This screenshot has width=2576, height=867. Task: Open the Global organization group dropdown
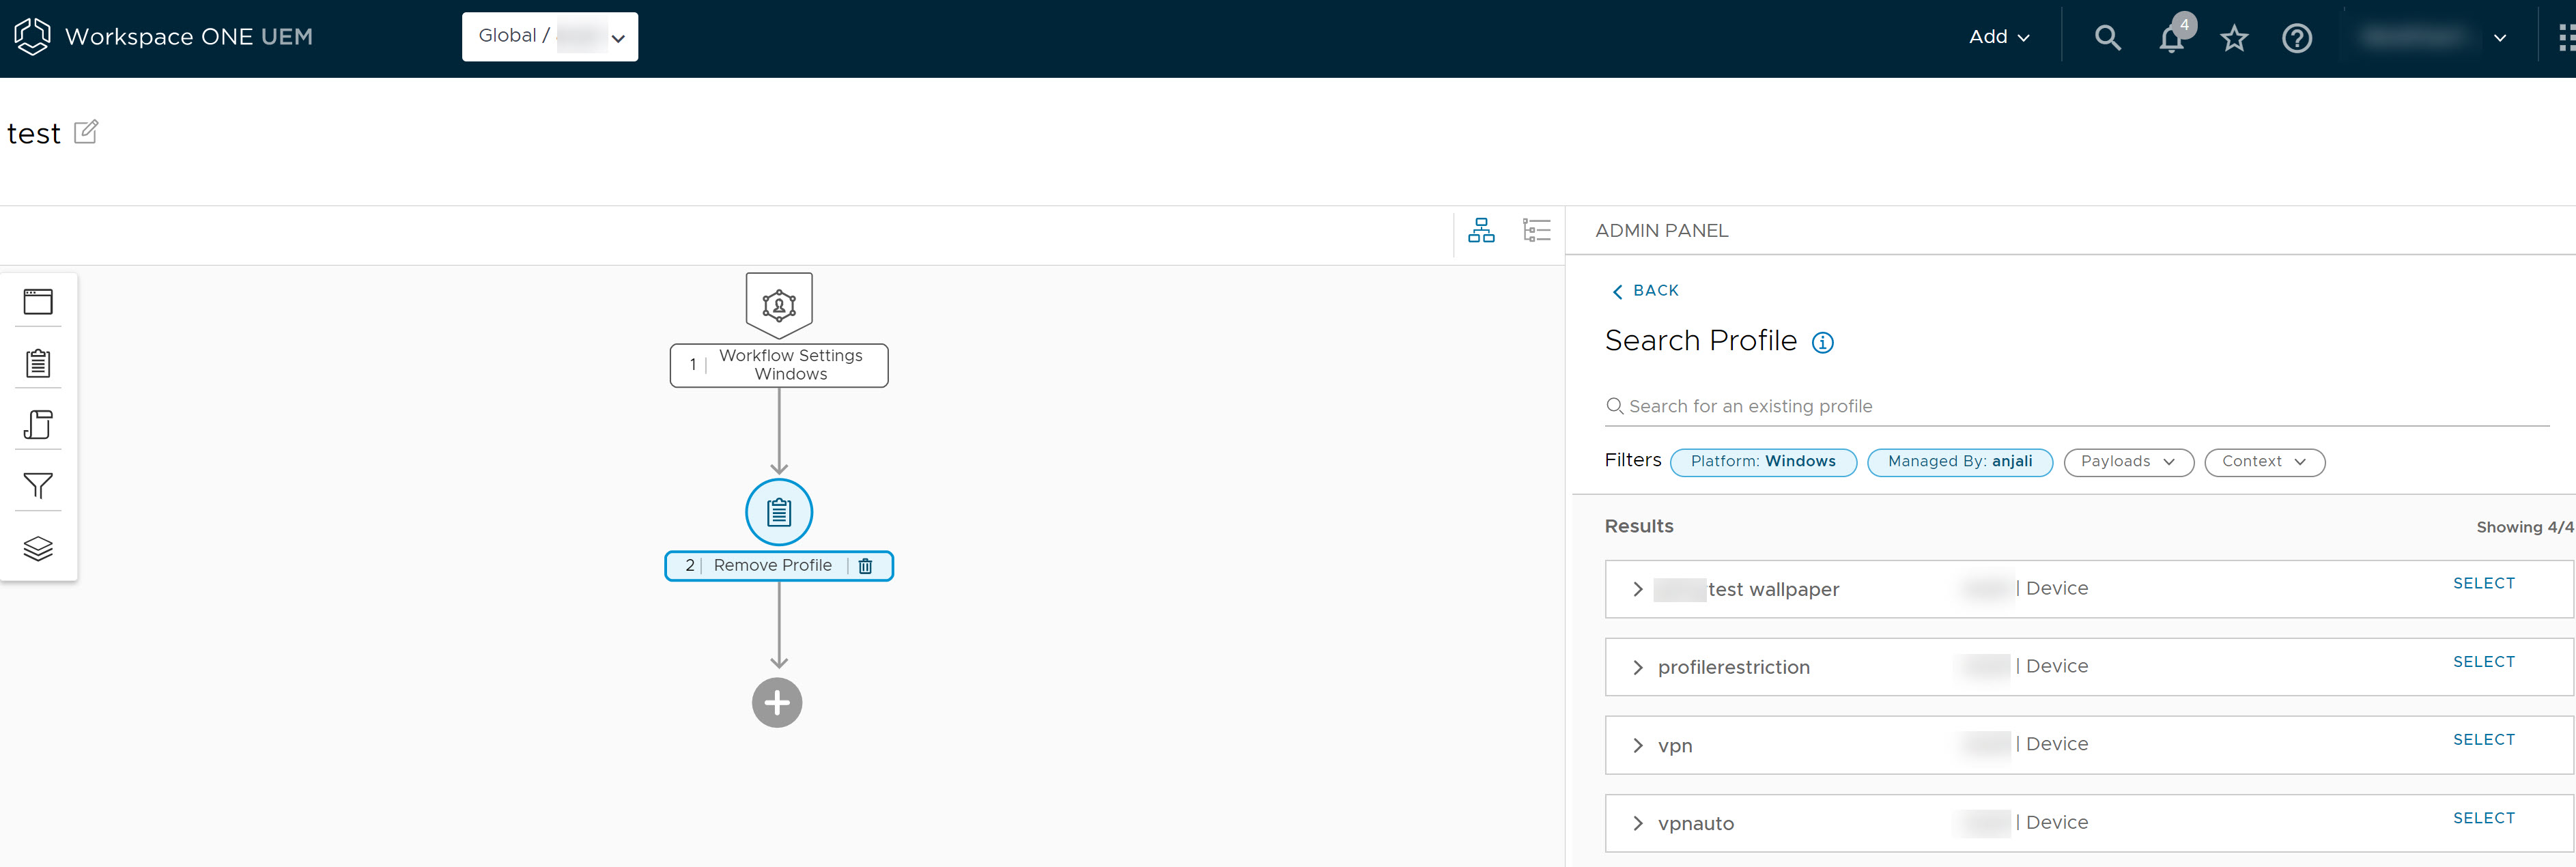550,37
